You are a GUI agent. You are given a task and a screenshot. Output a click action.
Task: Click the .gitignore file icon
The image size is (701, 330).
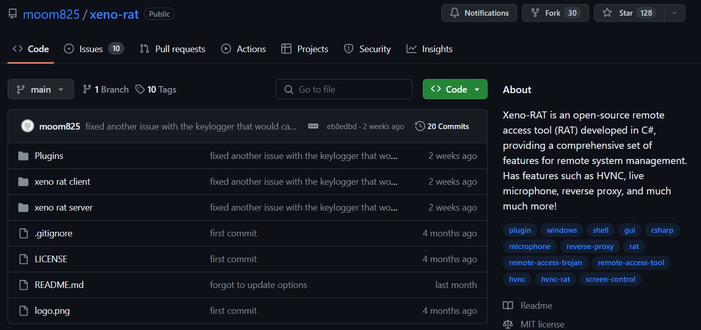[x=23, y=233]
